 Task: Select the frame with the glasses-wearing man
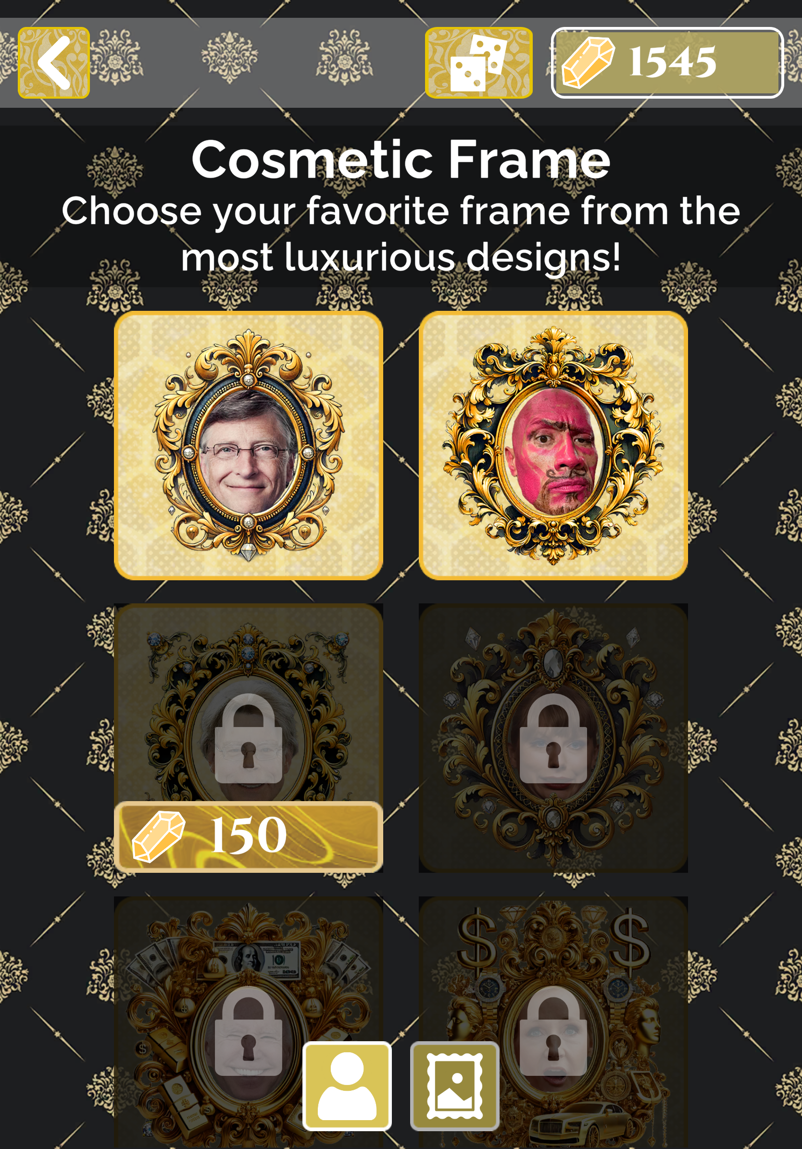coord(249,446)
